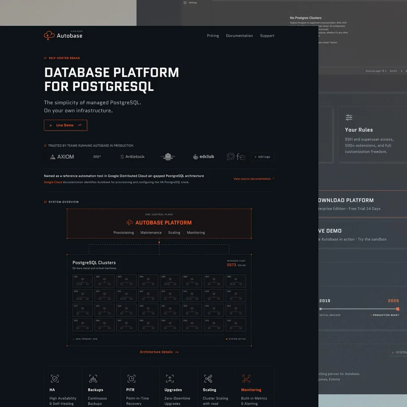Click the Antistock customer logo
The width and height of the screenshot is (407, 407).
click(x=132, y=156)
